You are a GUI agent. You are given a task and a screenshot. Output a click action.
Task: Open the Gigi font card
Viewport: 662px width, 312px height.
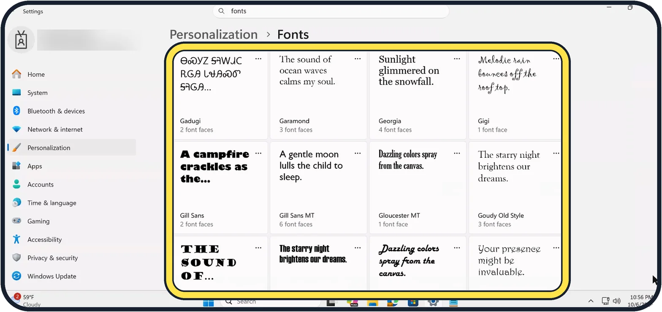515,95
